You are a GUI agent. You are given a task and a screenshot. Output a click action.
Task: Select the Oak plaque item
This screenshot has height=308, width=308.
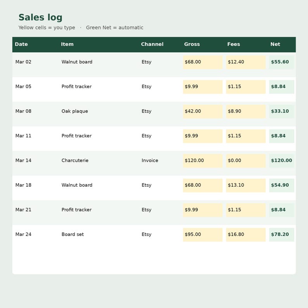74,111
